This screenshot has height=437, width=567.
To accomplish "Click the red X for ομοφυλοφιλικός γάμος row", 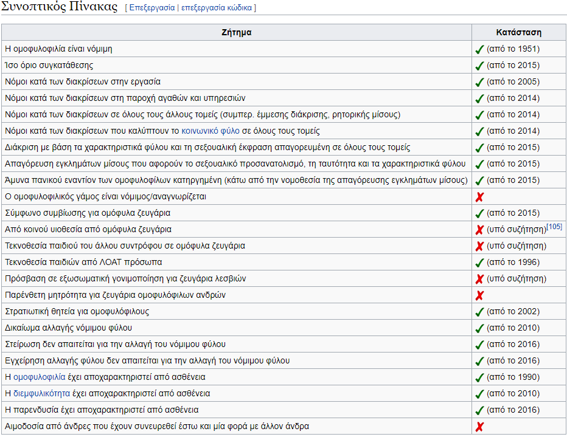I will 479,197.
